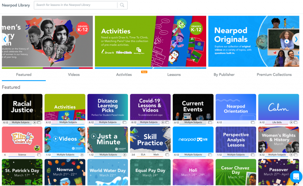Click the "Life Skills" label under Calm
The height and width of the screenshot is (186, 303).
pos(277,122)
